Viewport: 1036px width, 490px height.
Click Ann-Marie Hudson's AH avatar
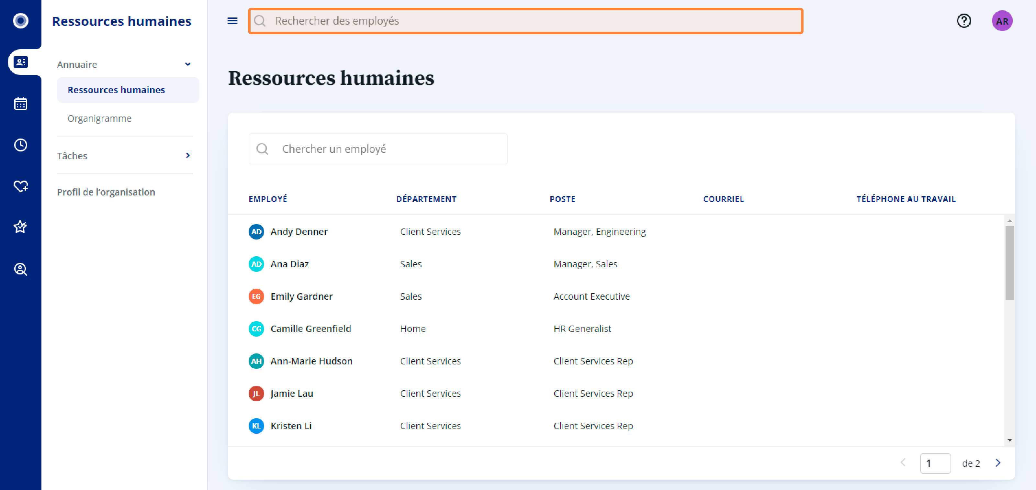pos(256,362)
